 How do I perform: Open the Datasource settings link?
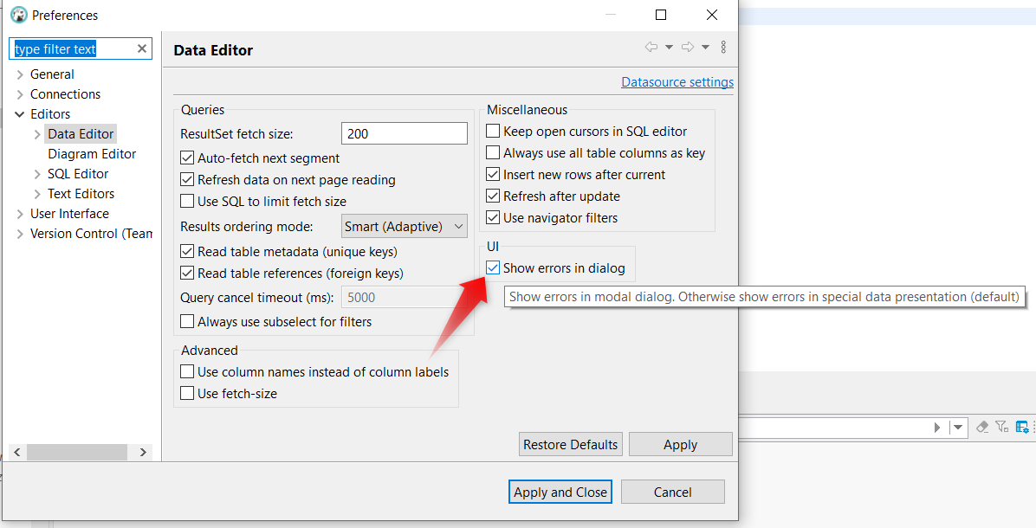[677, 81]
